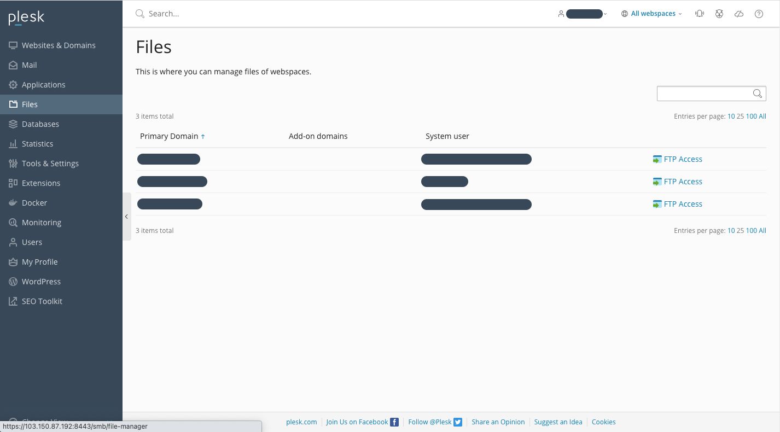Set top entries per page to 100

[x=751, y=116]
